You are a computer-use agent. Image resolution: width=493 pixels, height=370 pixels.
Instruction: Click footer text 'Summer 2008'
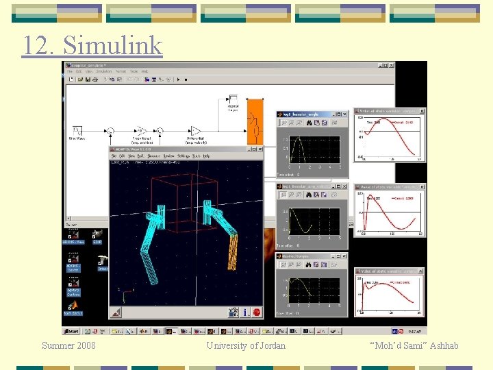[68, 345]
